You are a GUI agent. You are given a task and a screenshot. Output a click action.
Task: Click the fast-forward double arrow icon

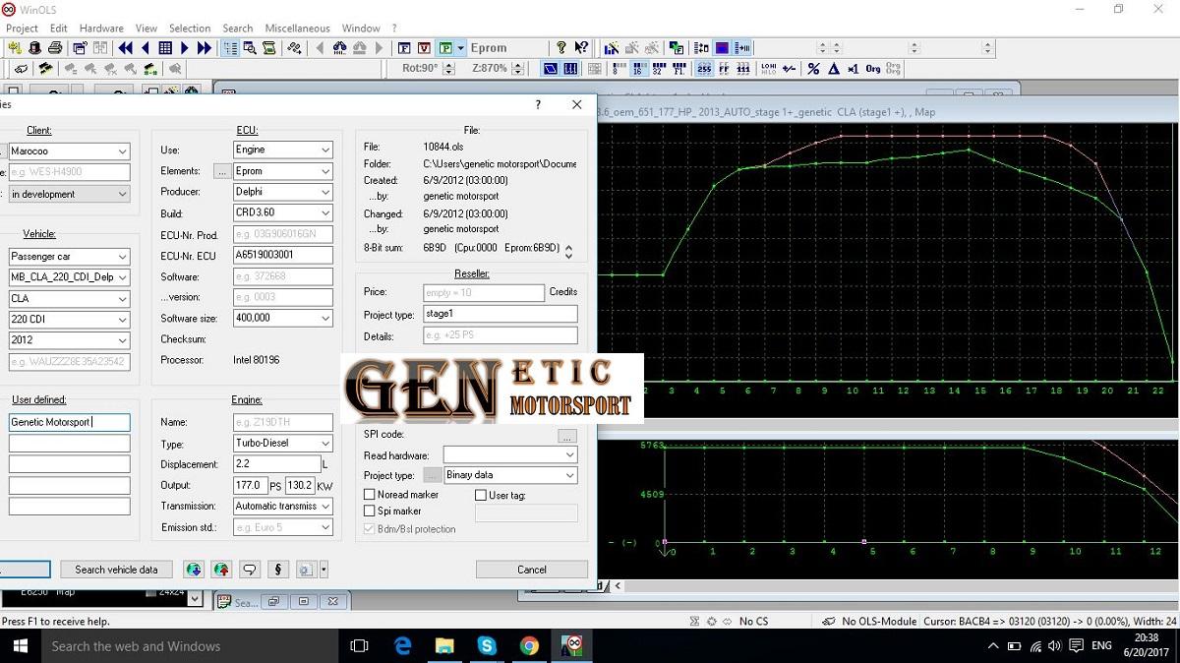click(205, 47)
